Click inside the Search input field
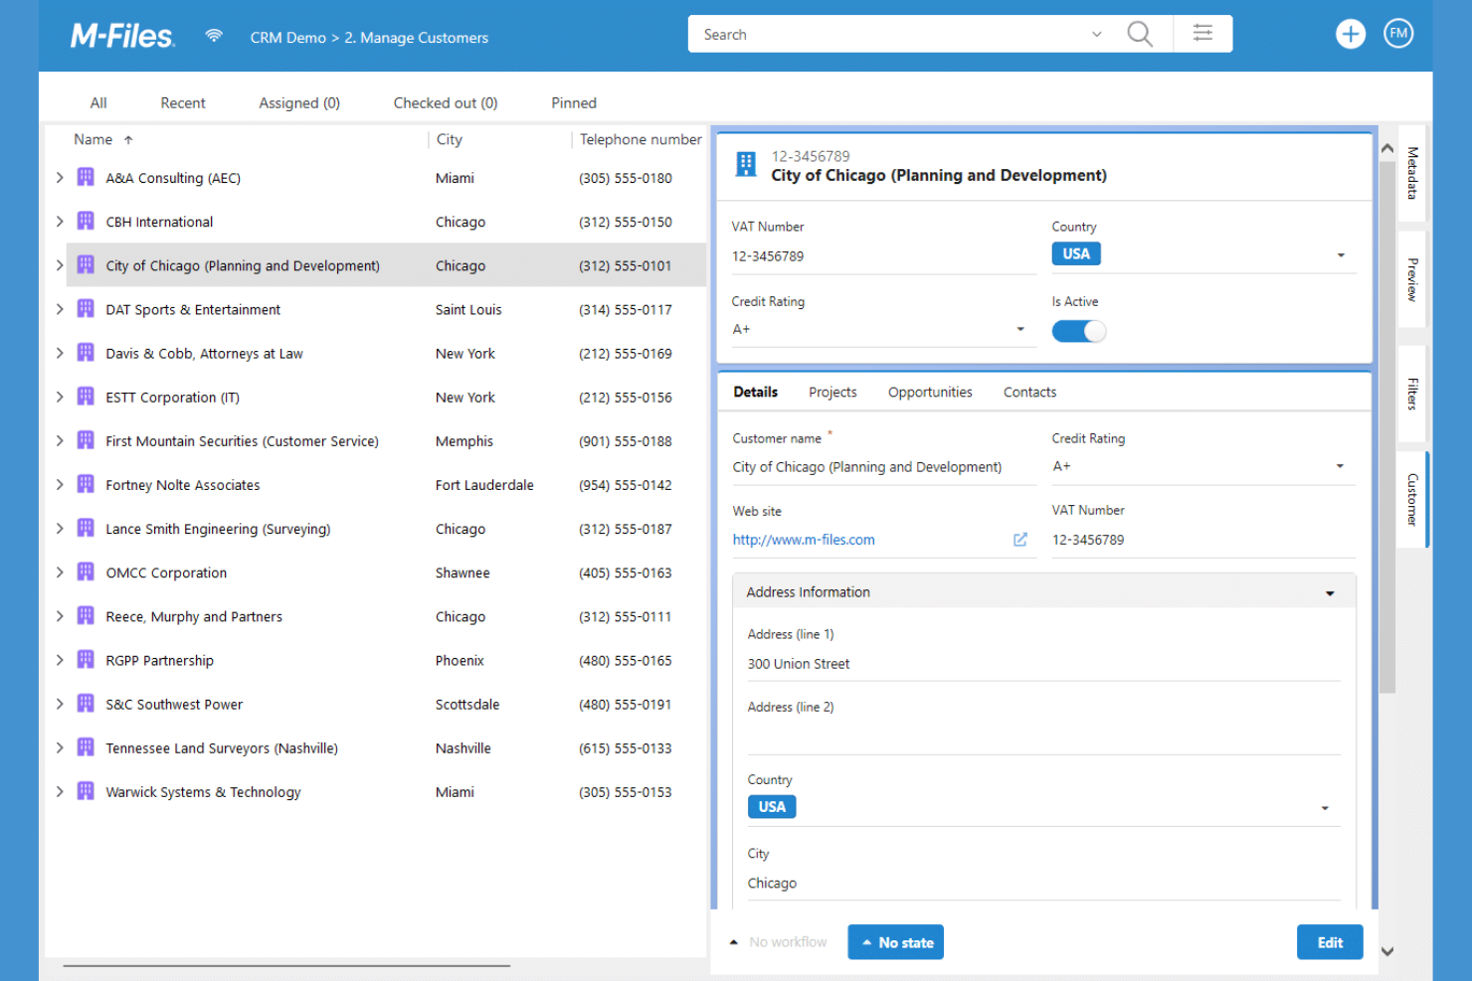This screenshot has width=1472, height=981. pos(885,33)
